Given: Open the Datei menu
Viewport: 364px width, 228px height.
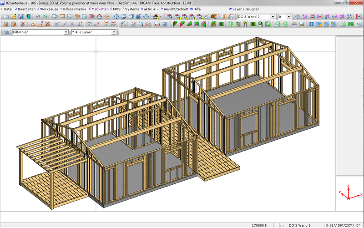Looking at the screenshot, I should point(7,9).
